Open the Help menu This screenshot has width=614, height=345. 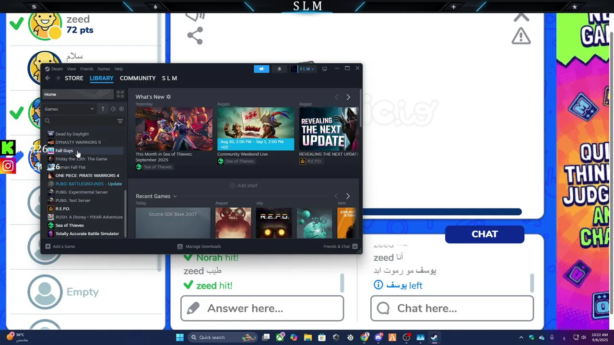pyautogui.click(x=118, y=69)
